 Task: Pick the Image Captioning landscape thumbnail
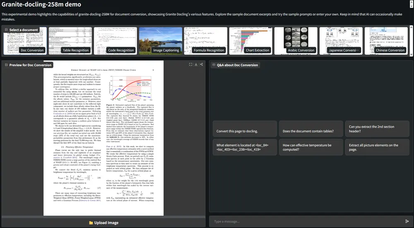point(161,41)
